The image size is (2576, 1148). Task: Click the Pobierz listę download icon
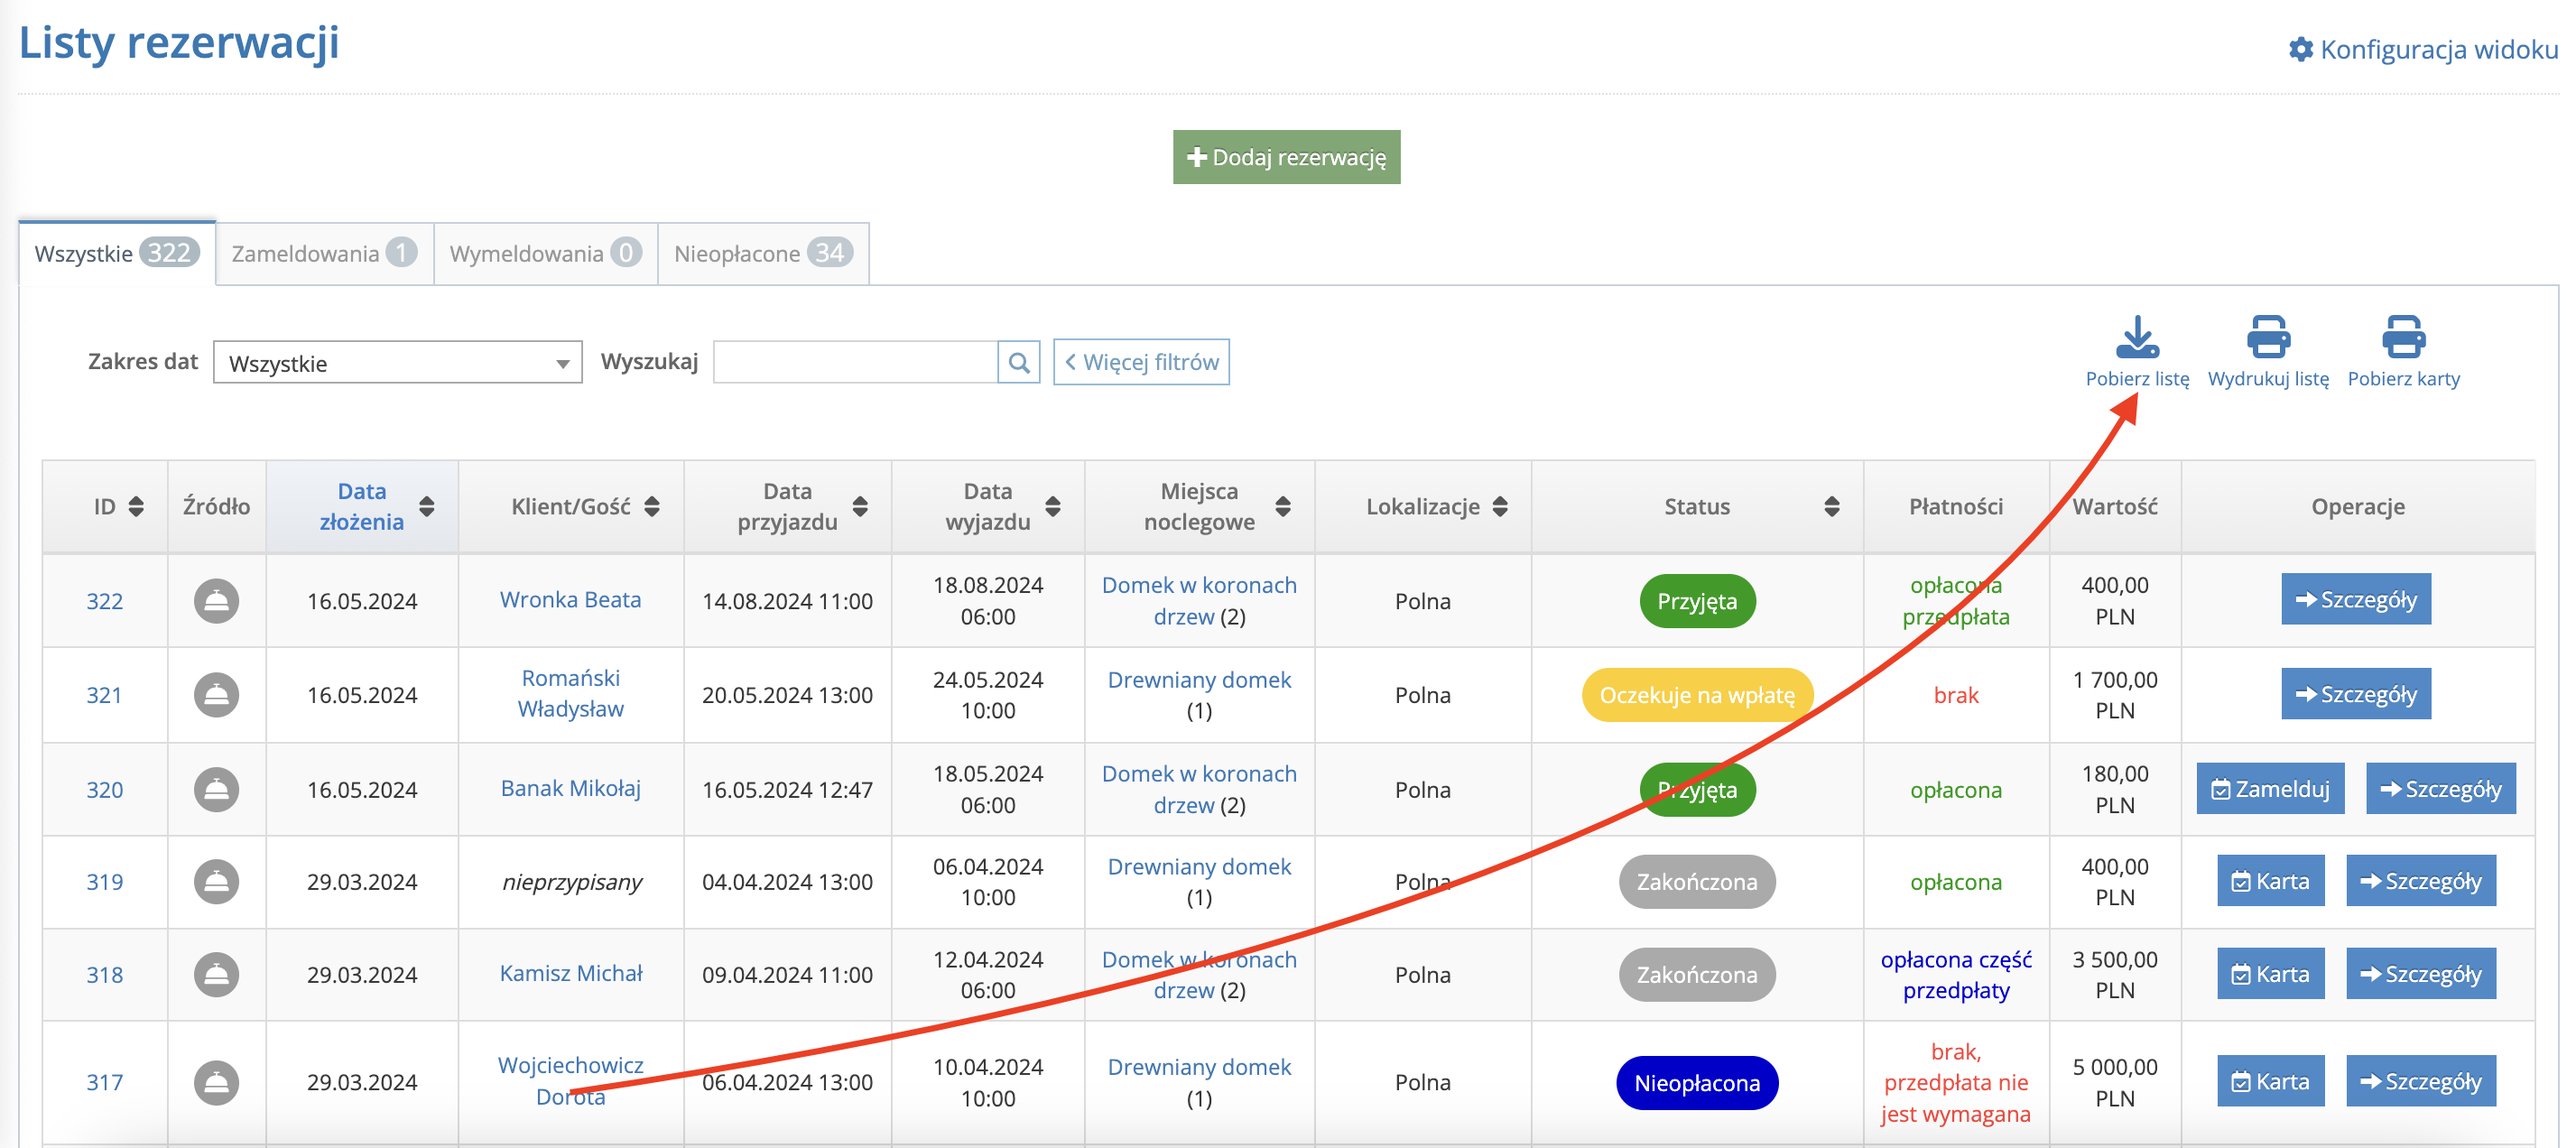pos(2137,337)
